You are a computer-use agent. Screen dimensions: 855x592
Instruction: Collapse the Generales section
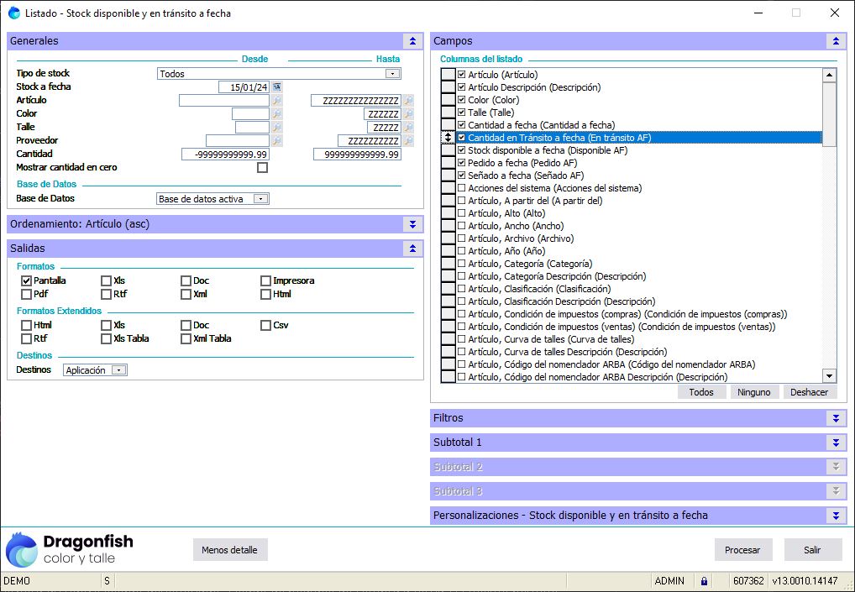coord(412,41)
